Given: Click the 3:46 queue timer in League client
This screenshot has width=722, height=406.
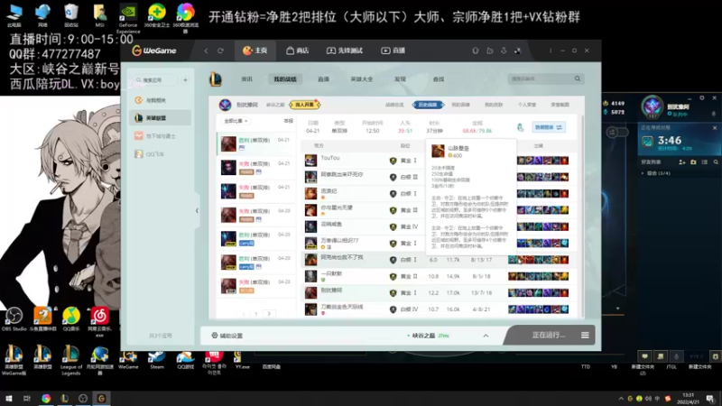Looking at the screenshot, I should (670, 140).
